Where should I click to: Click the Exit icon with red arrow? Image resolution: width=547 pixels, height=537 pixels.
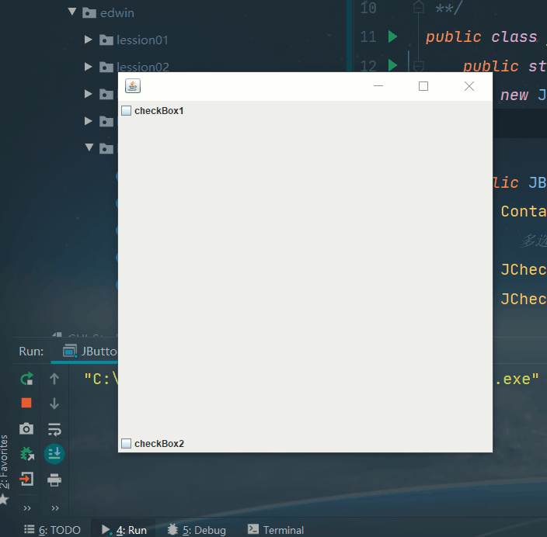click(x=26, y=479)
